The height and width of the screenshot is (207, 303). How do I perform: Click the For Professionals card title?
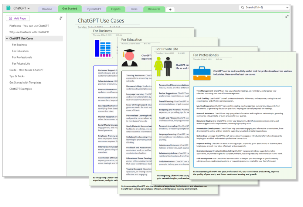[x=206, y=55]
